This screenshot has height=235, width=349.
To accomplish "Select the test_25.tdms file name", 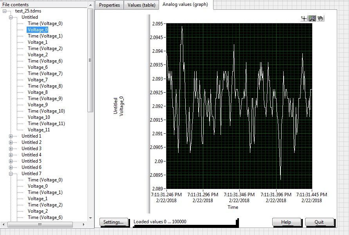I will coord(28,11).
